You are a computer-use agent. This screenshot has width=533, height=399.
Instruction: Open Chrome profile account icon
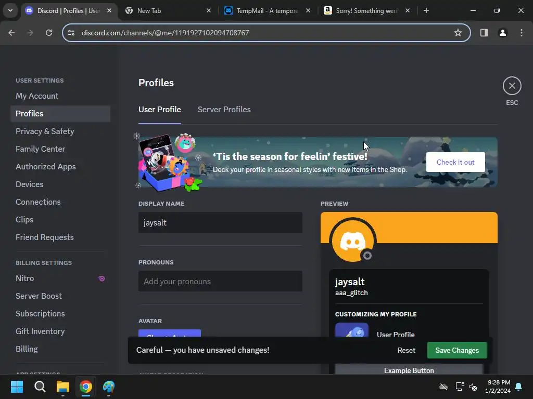pyautogui.click(x=502, y=33)
